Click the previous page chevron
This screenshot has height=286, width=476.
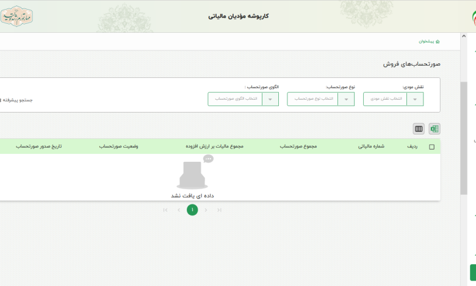tap(179, 210)
